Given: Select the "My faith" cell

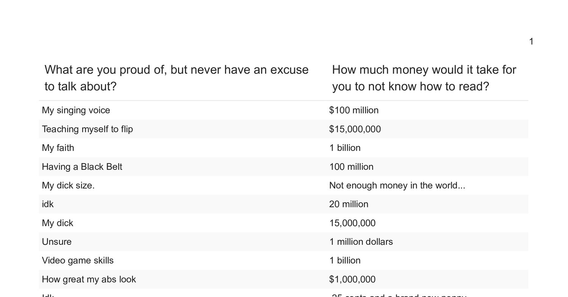Looking at the screenshot, I should 58,148.
